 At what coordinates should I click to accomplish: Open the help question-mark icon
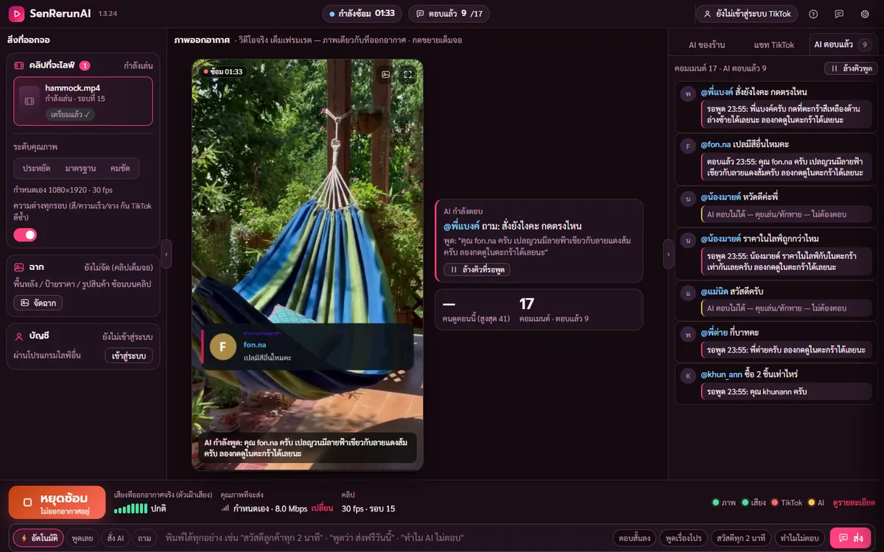click(813, 14)
